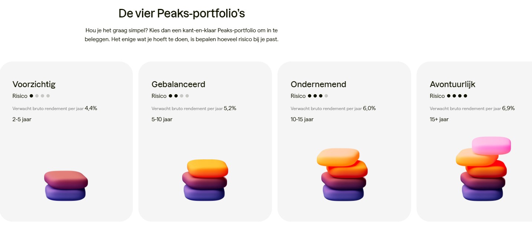The width and height of the screenshot is (532, 225).
Task: Click the Gebalanceerd three-block stack illustration
Action: [205, 180]
